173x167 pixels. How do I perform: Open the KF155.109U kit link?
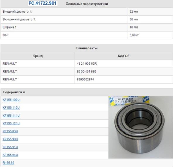point(11,100)
